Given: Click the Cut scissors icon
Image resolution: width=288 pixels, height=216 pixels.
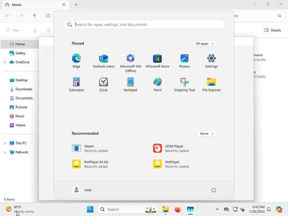Looking at the screenshot, I should [x=35, y=30].
